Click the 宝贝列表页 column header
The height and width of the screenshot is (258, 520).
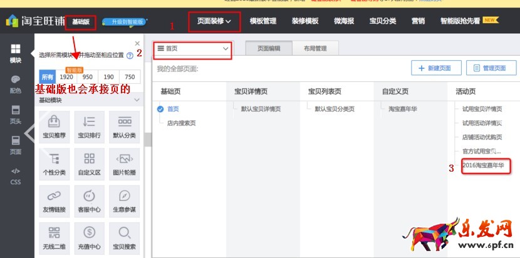pos(325,91)
